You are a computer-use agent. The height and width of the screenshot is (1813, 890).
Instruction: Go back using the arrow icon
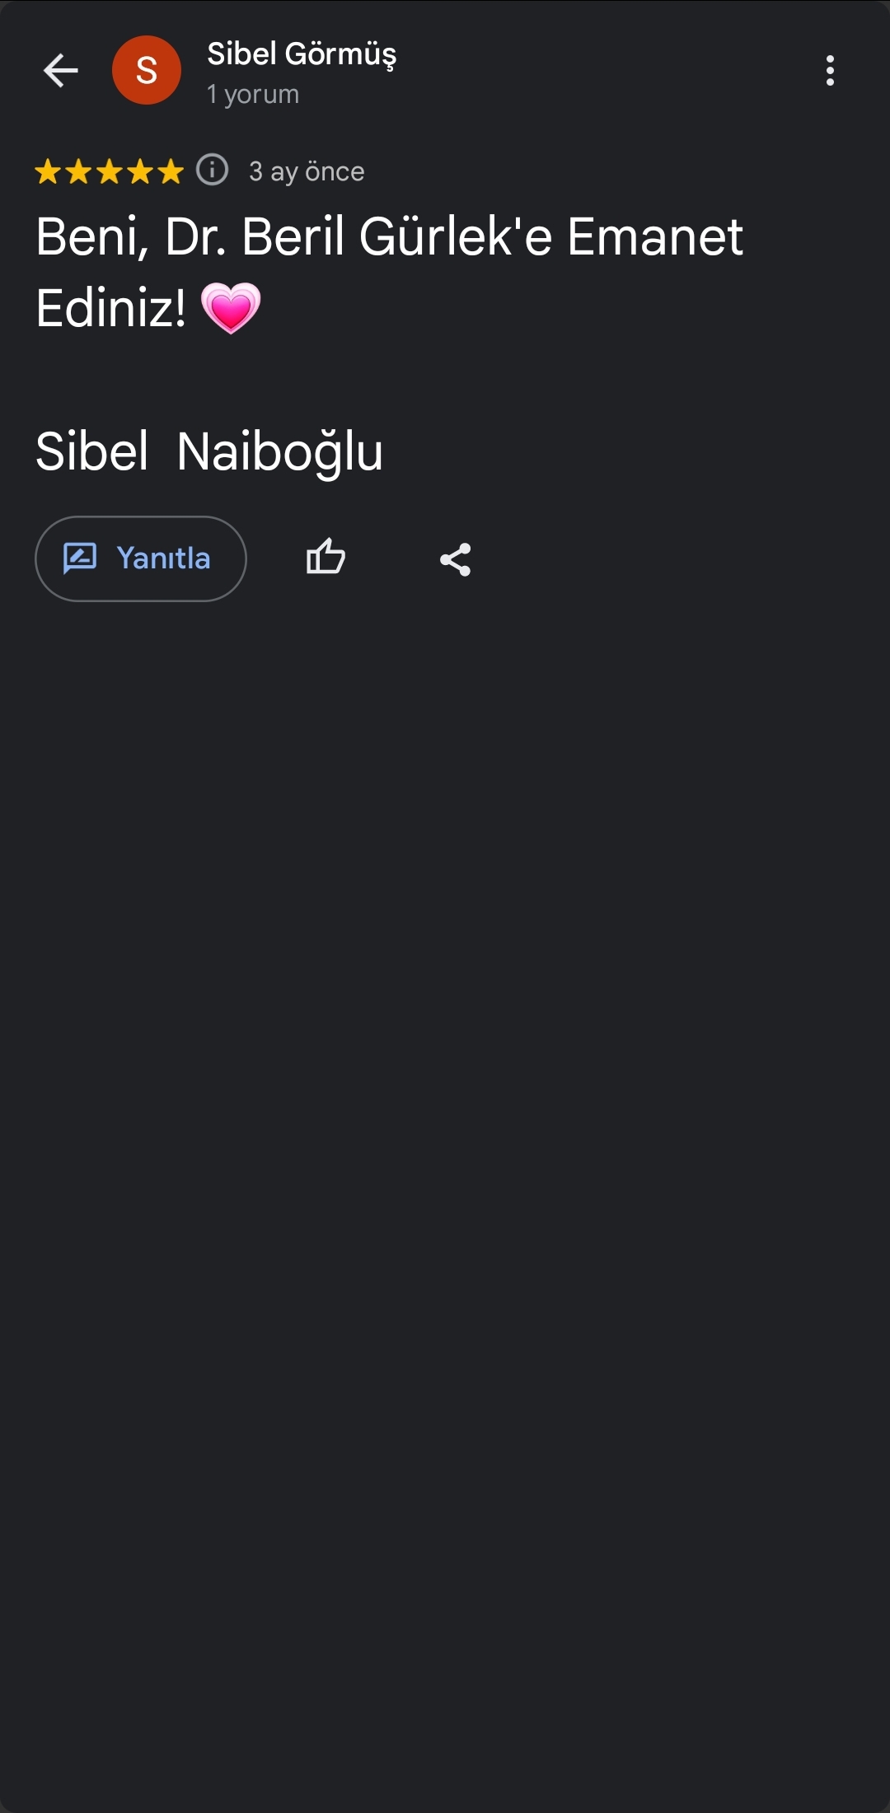(x=60, y=71)
